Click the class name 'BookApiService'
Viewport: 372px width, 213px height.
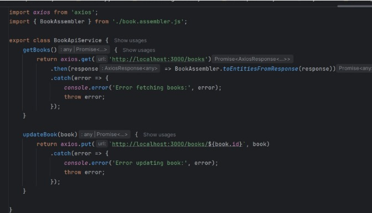77,40
